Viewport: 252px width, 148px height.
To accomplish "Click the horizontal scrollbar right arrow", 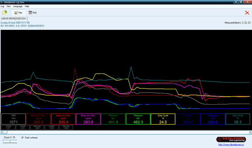I will pyautogui.click(x=250, y=132).
